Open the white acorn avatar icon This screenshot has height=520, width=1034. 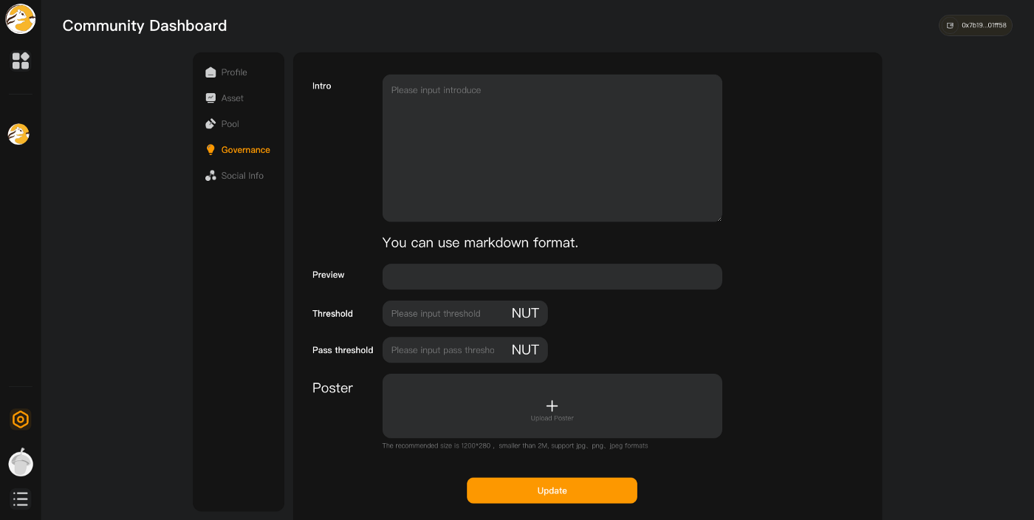coord(21,462)
